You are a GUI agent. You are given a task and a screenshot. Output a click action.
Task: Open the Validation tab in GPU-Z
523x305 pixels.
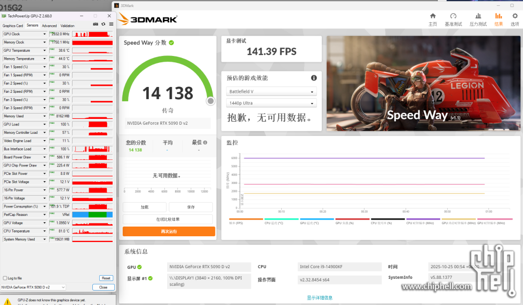click(x=68, y=26)
